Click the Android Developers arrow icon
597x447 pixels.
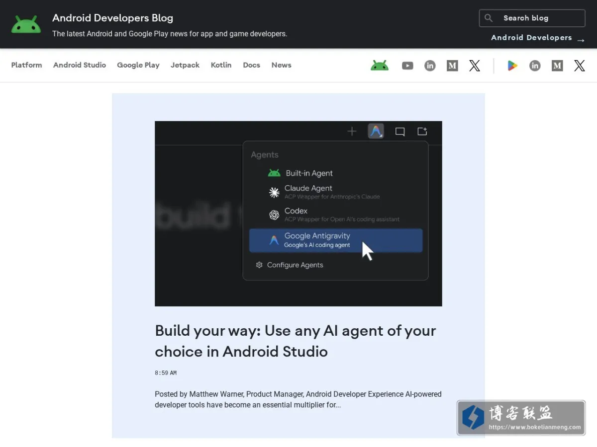click(581, 40)
